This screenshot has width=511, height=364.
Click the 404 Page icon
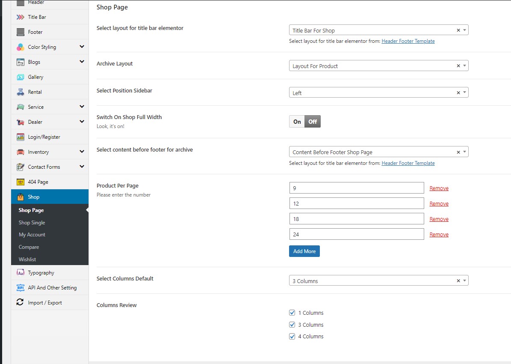[x=20, y=182]
